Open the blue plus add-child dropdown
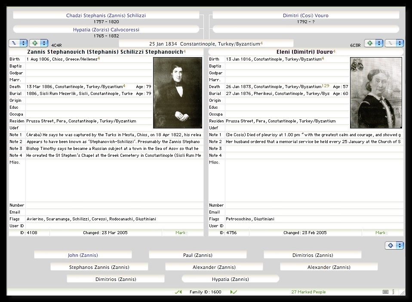The height and width of the screenshot is (302, 412). click(394, 246)
